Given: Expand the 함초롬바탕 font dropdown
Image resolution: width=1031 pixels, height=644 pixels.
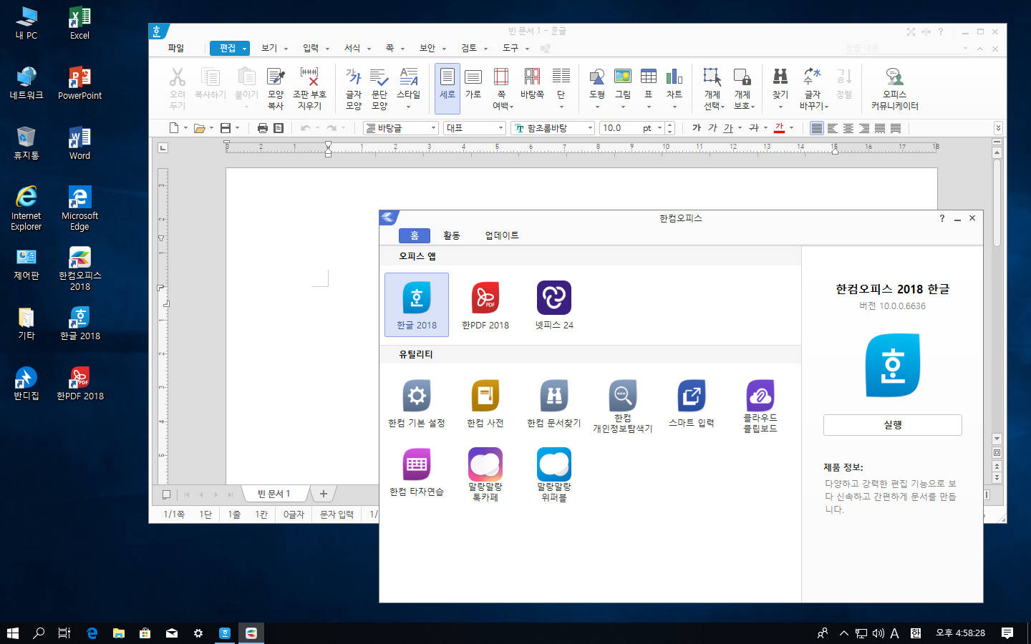Looking at the screenshot, I should 590,128.
